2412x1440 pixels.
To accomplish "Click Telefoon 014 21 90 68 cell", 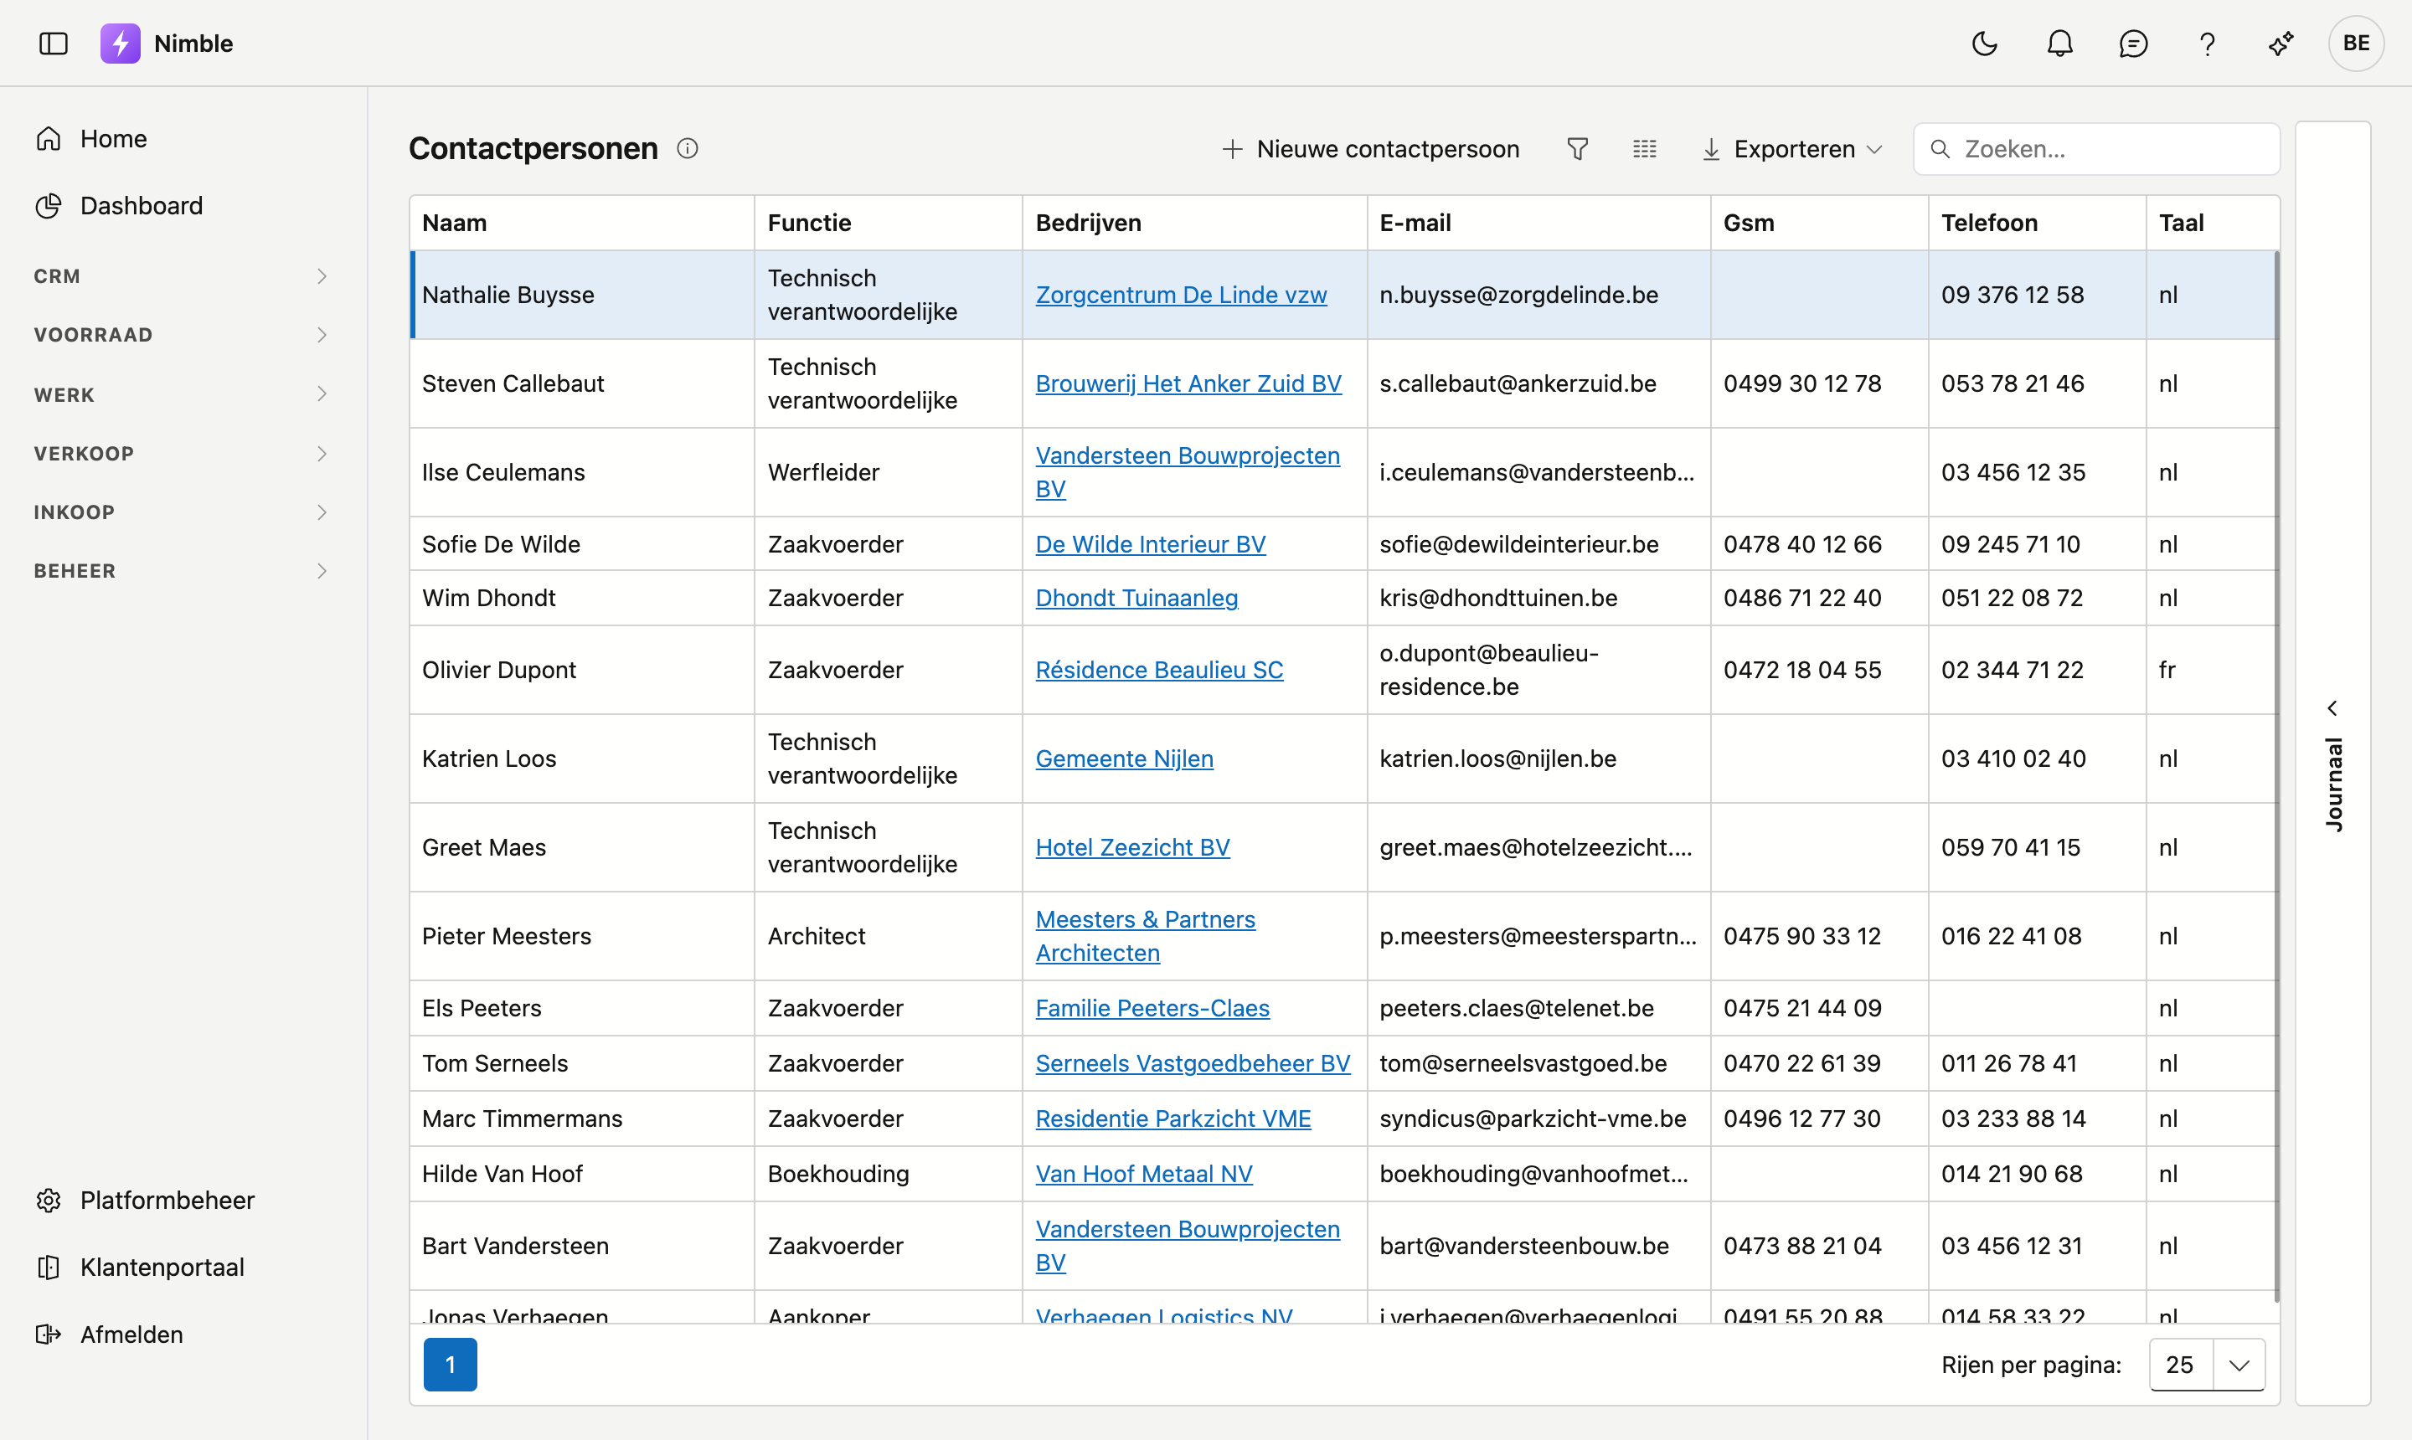I will coord(2036,1174).
